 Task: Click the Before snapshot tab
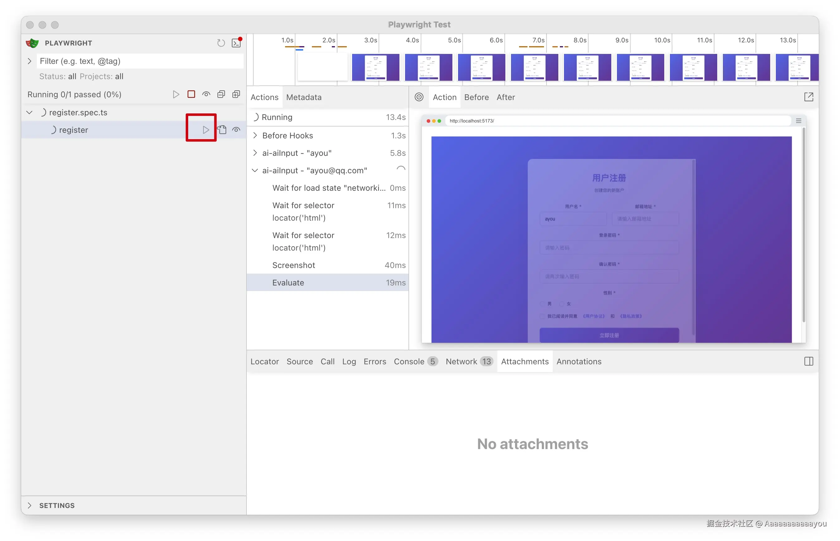pos(476,97)
